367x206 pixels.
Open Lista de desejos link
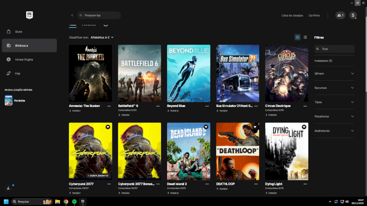tap(292, 16)
